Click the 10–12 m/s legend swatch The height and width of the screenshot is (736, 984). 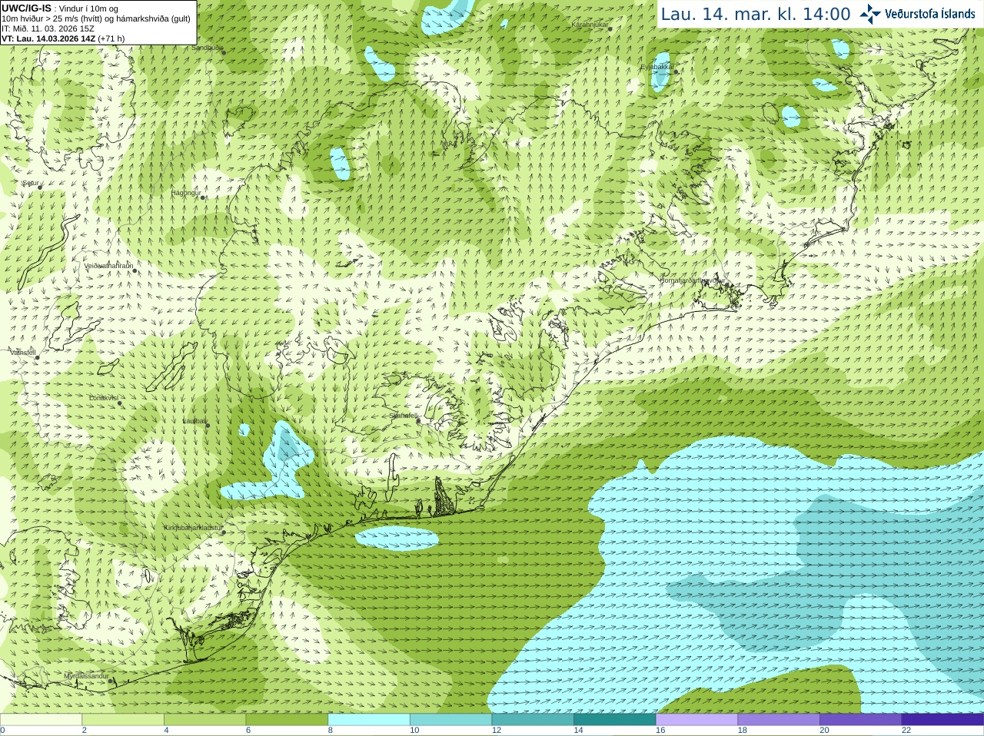[x=450, y=720]
